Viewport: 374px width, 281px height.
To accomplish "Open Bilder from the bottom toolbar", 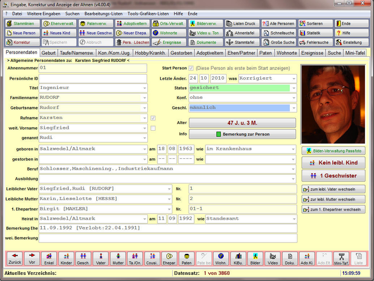I will [x=256, y=259].
